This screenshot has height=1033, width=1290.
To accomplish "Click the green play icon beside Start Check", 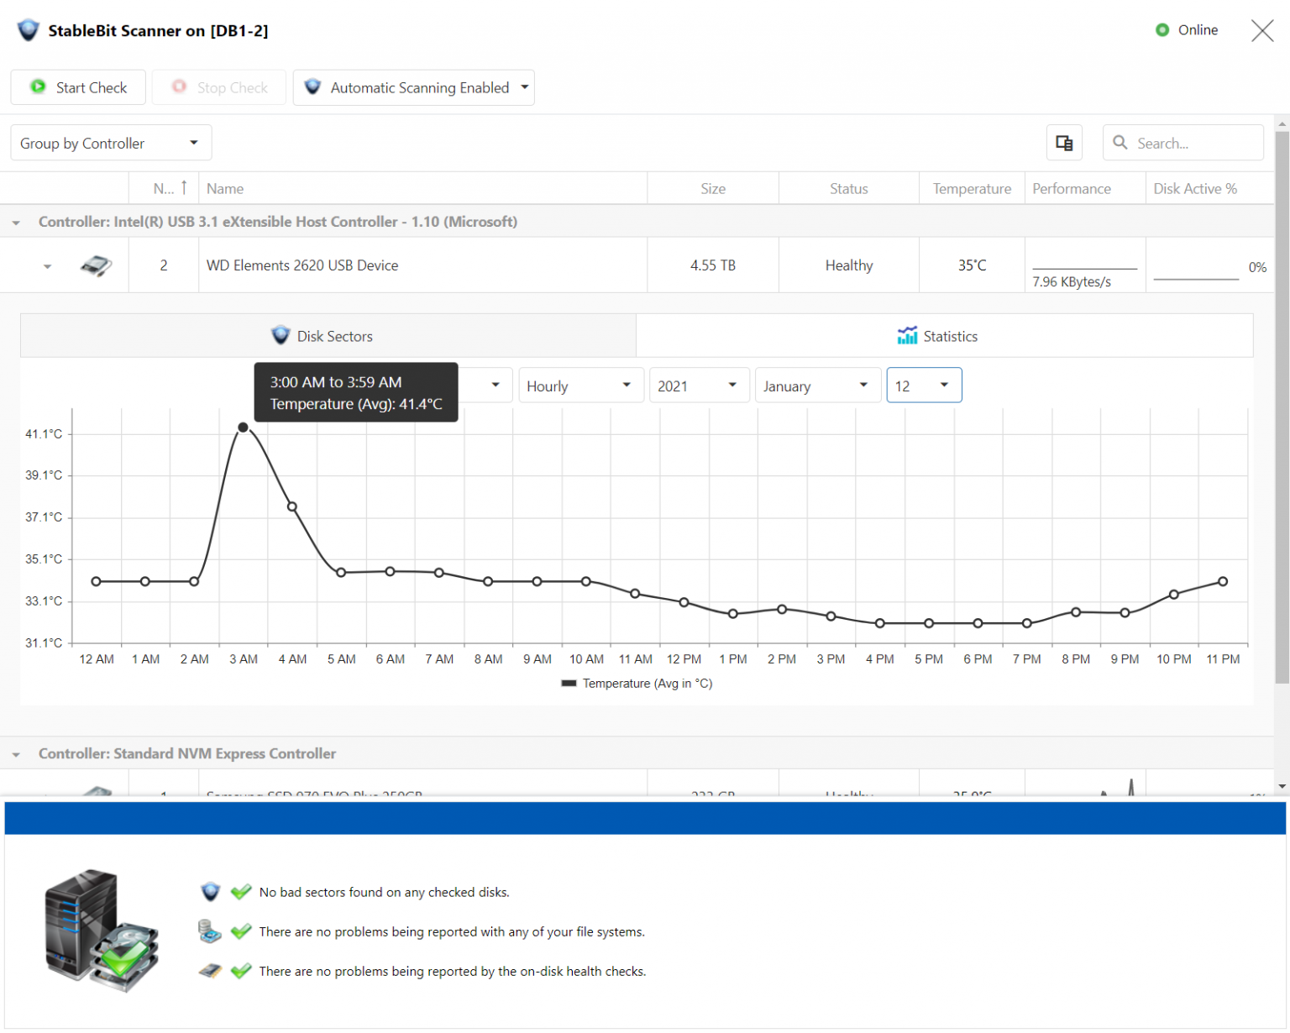I will pos(39,87).
